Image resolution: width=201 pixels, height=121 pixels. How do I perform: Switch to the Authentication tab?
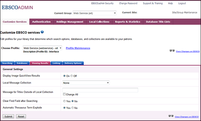(42, 22)
